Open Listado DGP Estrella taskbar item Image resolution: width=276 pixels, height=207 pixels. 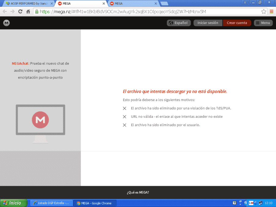tap(52, 203)
